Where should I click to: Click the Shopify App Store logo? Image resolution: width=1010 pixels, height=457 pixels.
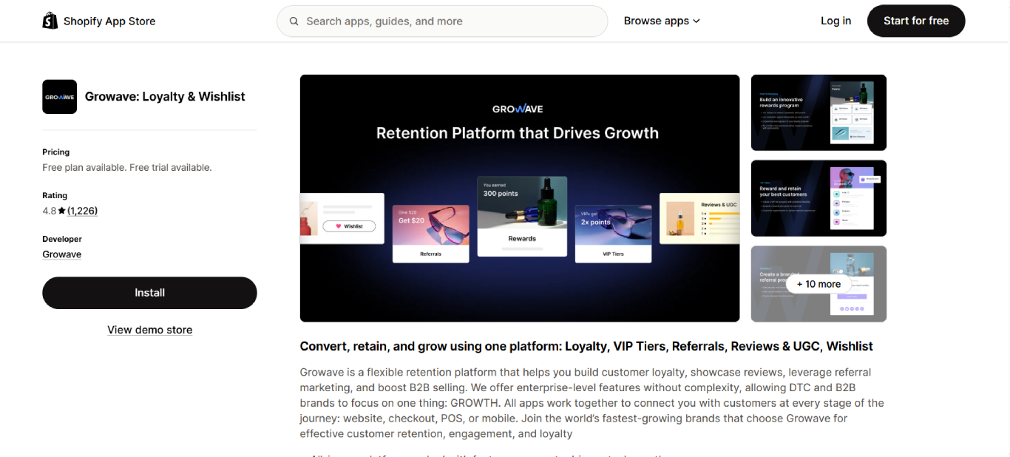pyautogui.click(x=98, y=21)
